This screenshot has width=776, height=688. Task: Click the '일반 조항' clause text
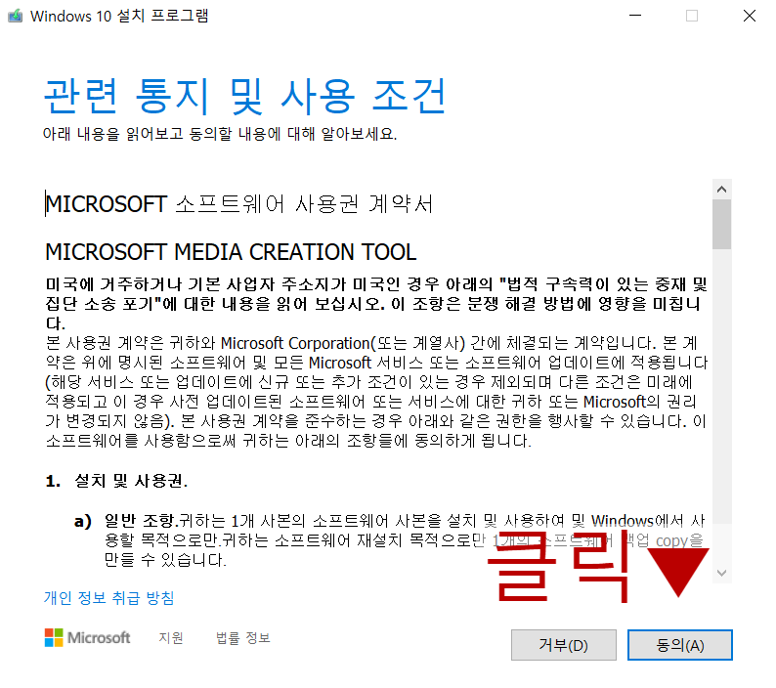[141, 521]
